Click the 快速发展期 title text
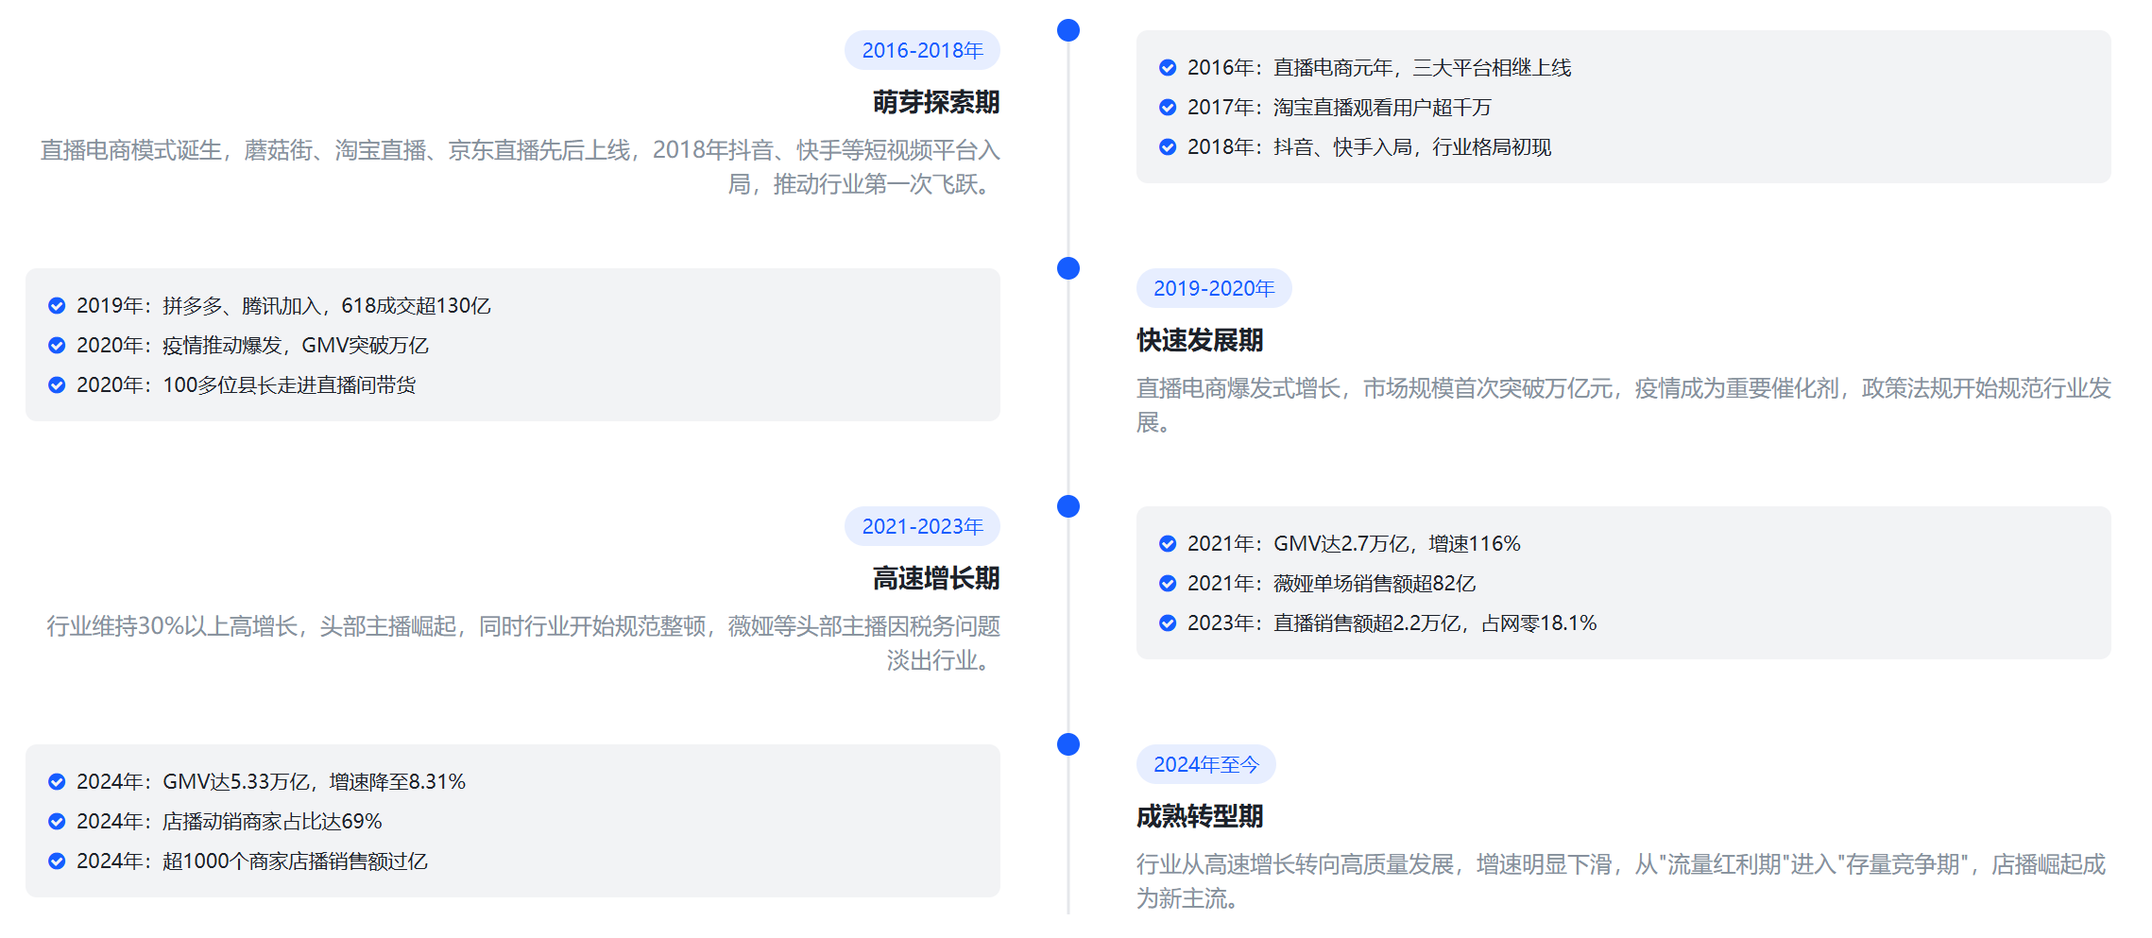The height and width of the screenshot is (938, 2152). 1200,341
